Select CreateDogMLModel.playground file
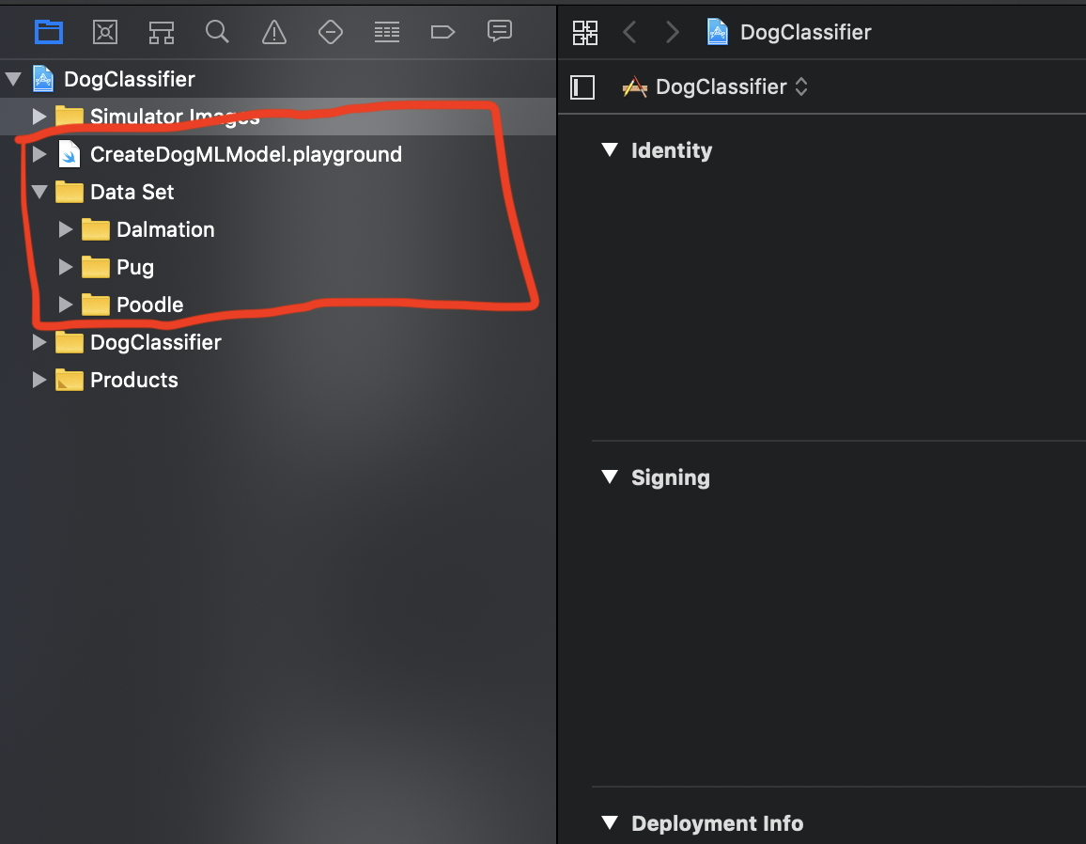Viewport: 1086px width, 844px height. tap(245, 154)
